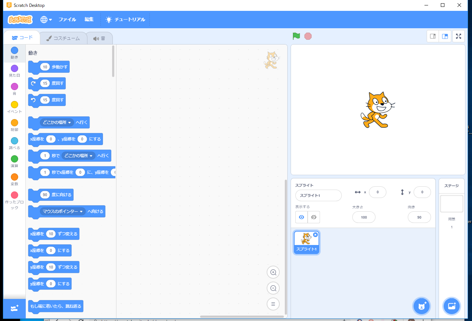Image resolution: width=472 pixels, height=321 pixels.
Task: Zoom in the code workspace
Action: [x=273, y=272]
